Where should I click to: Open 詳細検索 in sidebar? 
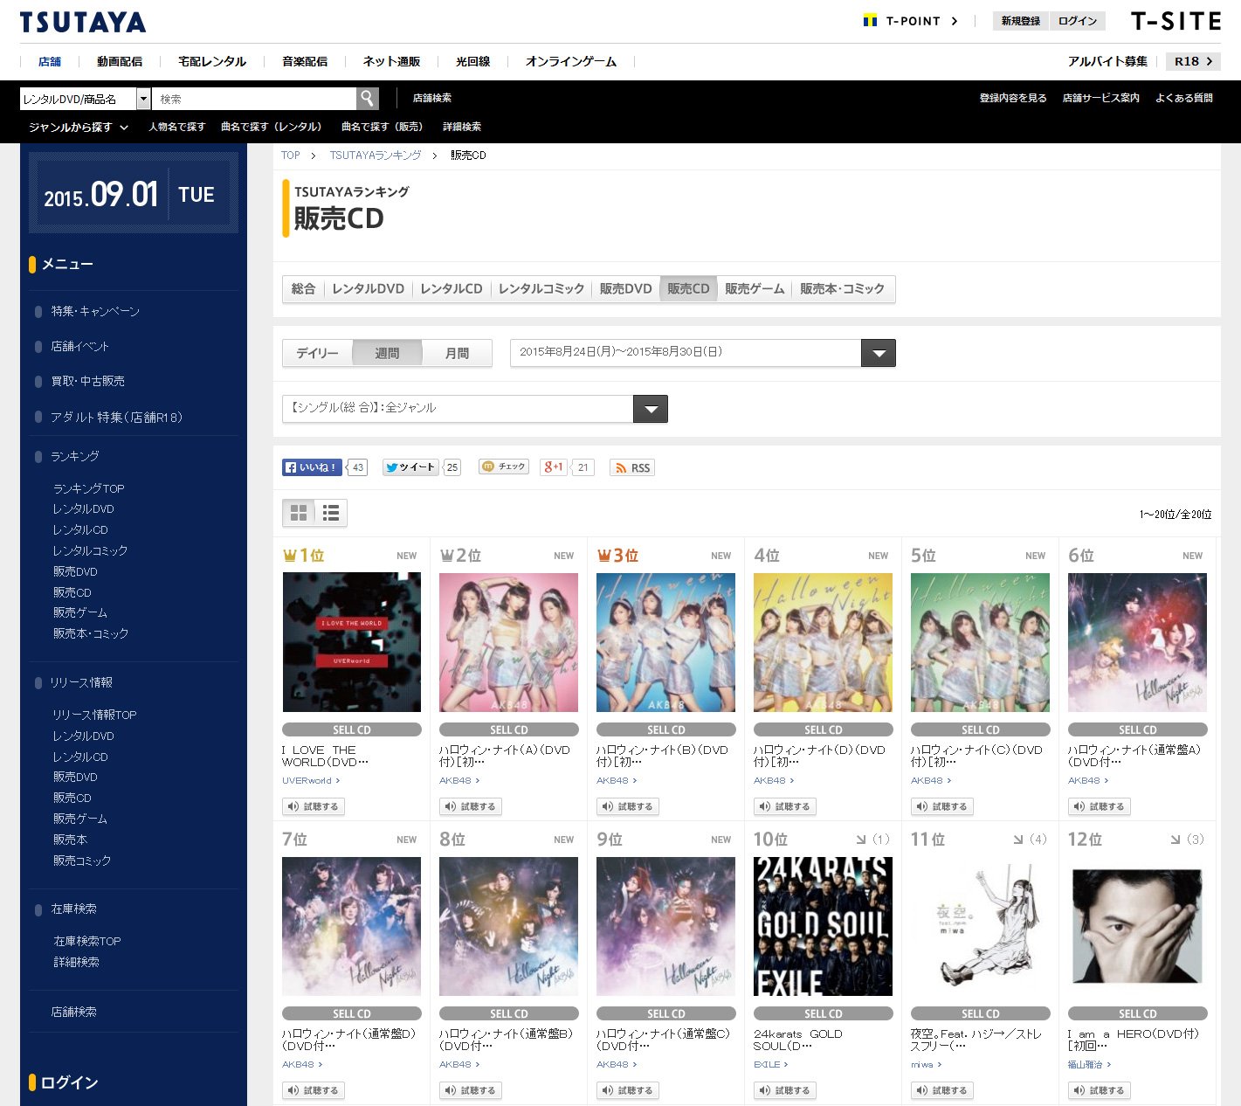76,962
